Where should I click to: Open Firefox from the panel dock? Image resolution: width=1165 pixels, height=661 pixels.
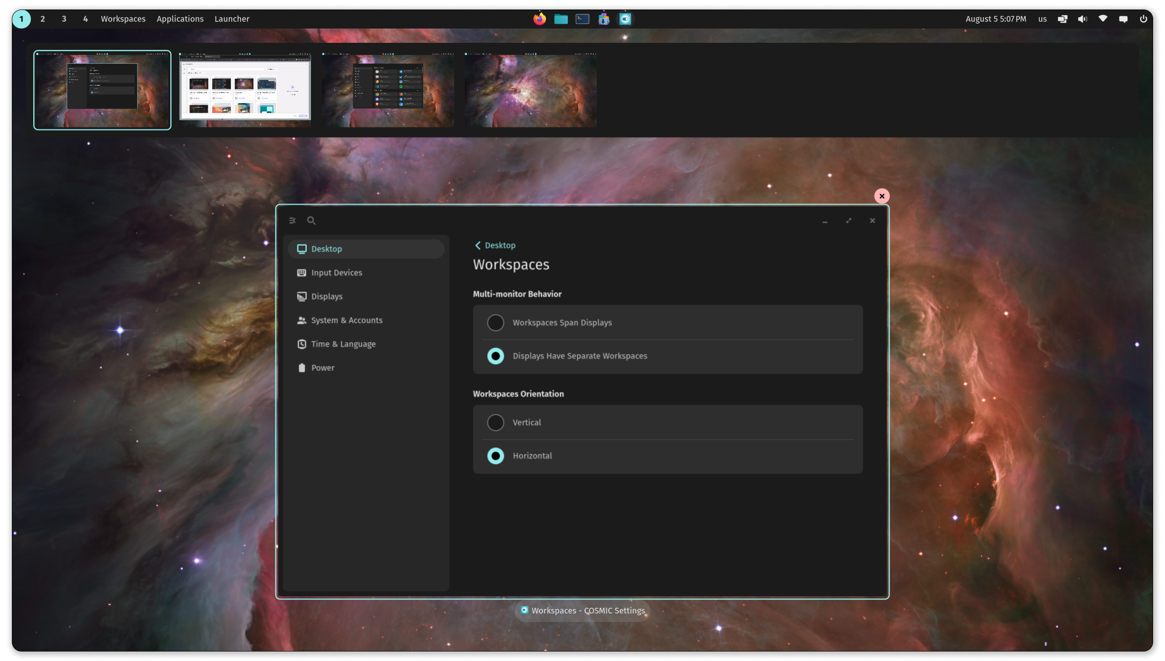click(539, 19)
